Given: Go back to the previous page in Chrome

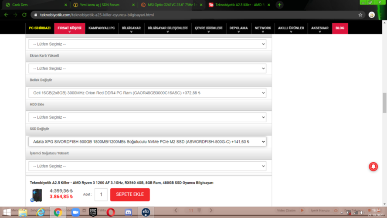Looking at the screenshot, I should (6, 15).
